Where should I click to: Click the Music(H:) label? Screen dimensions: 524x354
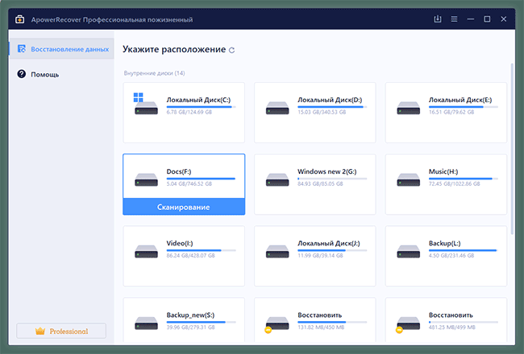[443, 171]
